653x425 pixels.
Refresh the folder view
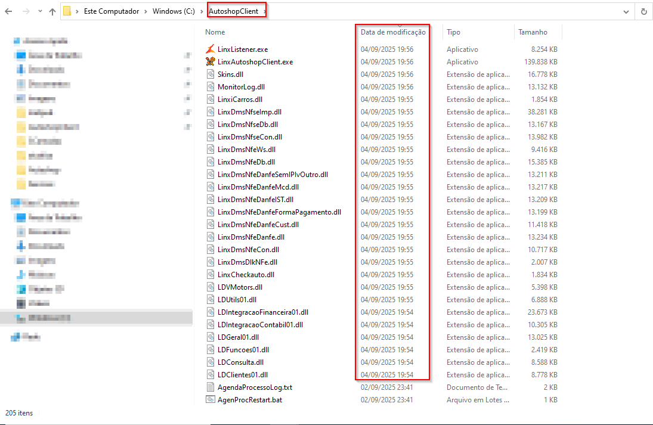pyautogui.click(x=644, y=12)
